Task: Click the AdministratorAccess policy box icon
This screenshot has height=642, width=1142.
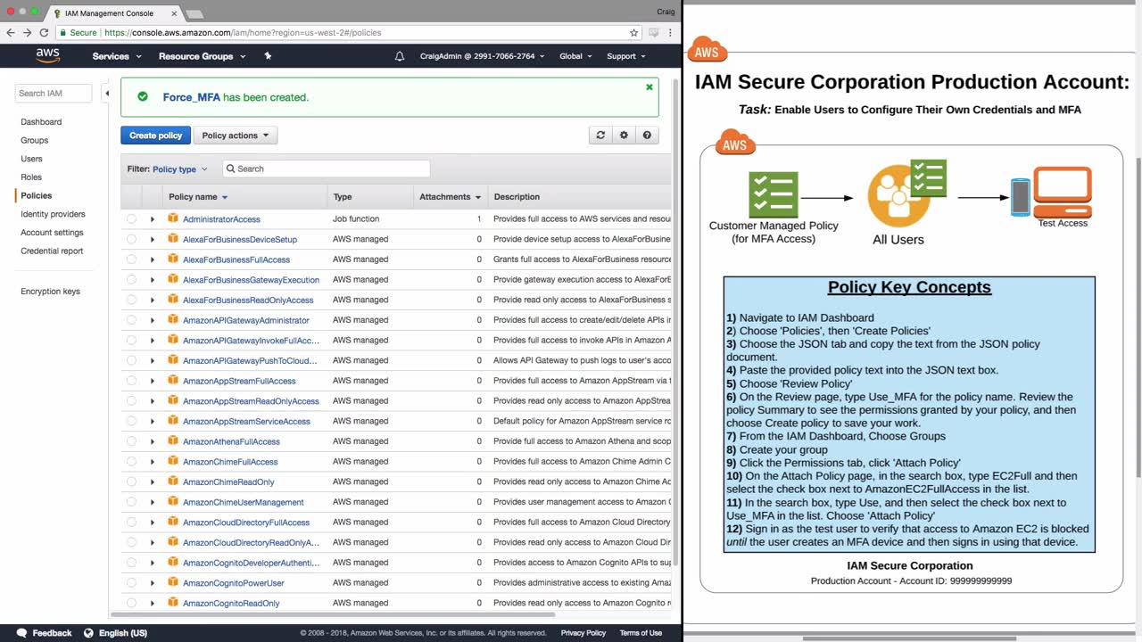Action: pyautogui.click(x=173, y=218)
